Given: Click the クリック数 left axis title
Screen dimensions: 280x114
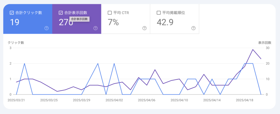Looking at the screenshot, I should click(16, 43).
